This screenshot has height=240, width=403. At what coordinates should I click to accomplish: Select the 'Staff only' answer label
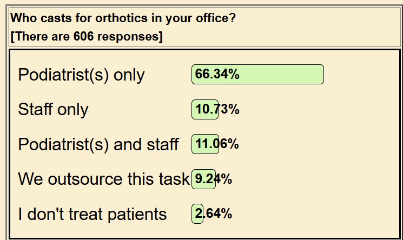point(53,110)
